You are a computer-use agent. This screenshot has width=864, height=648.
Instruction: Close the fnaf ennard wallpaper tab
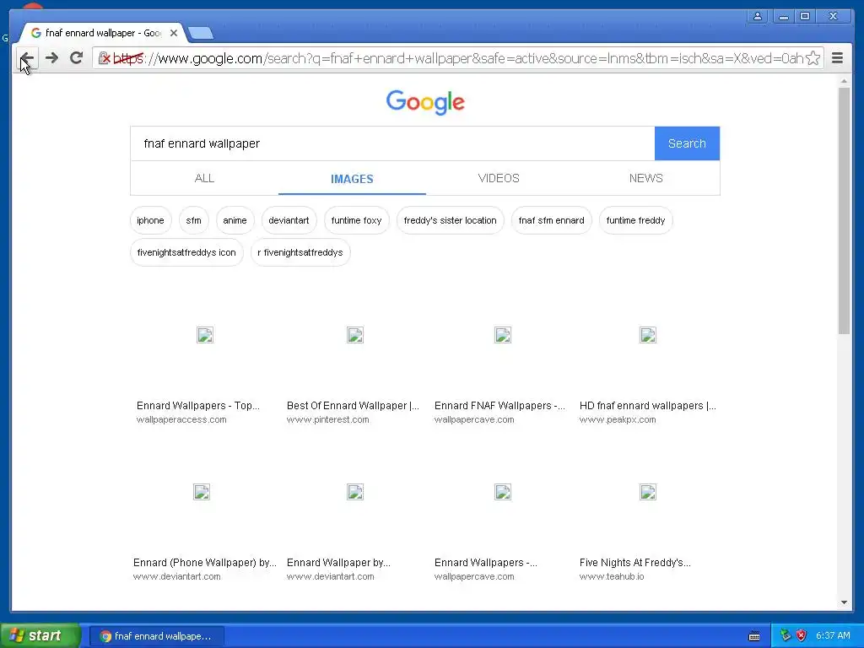(174, 33)
